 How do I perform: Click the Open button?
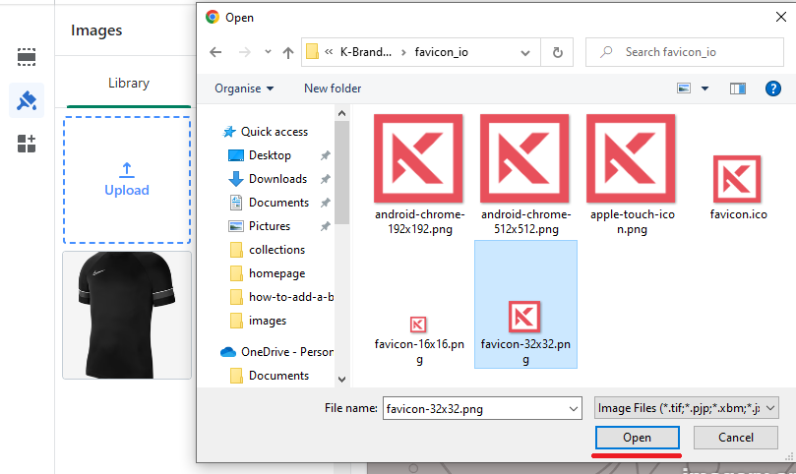tap(638, 438)
